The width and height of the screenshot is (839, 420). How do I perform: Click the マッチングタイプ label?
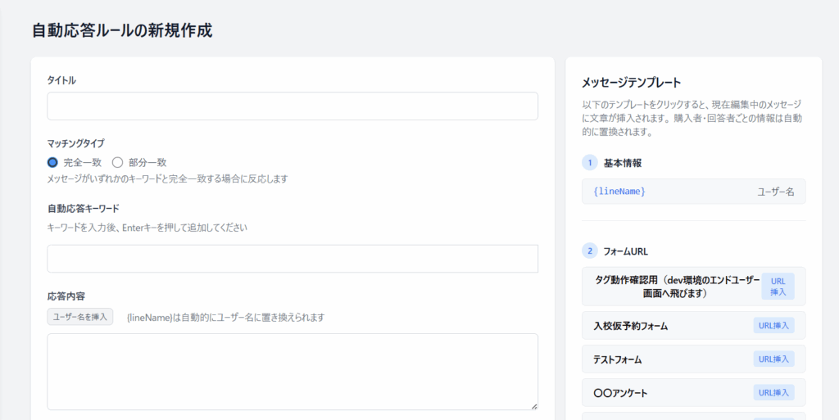pyautogui.click(x=76, y=143)
